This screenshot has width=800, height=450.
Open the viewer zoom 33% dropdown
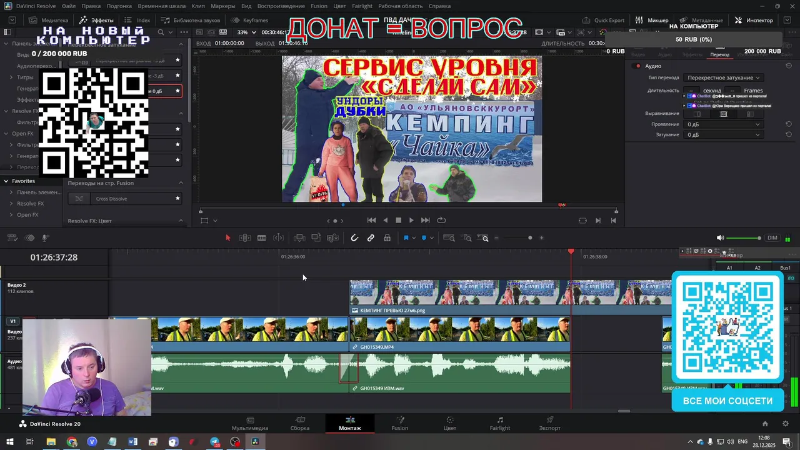(x=246, y=32)
